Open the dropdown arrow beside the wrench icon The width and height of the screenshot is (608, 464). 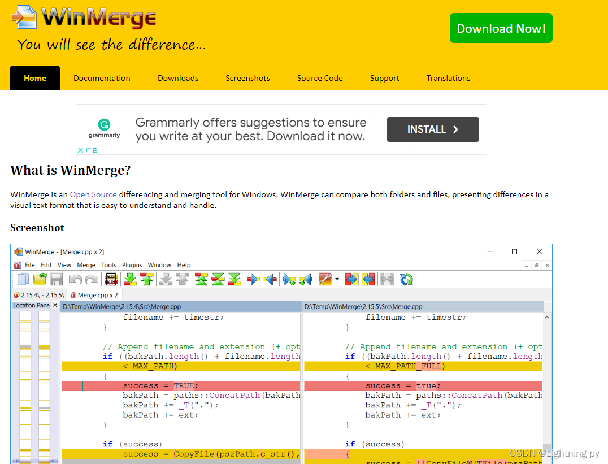(337, 279)
